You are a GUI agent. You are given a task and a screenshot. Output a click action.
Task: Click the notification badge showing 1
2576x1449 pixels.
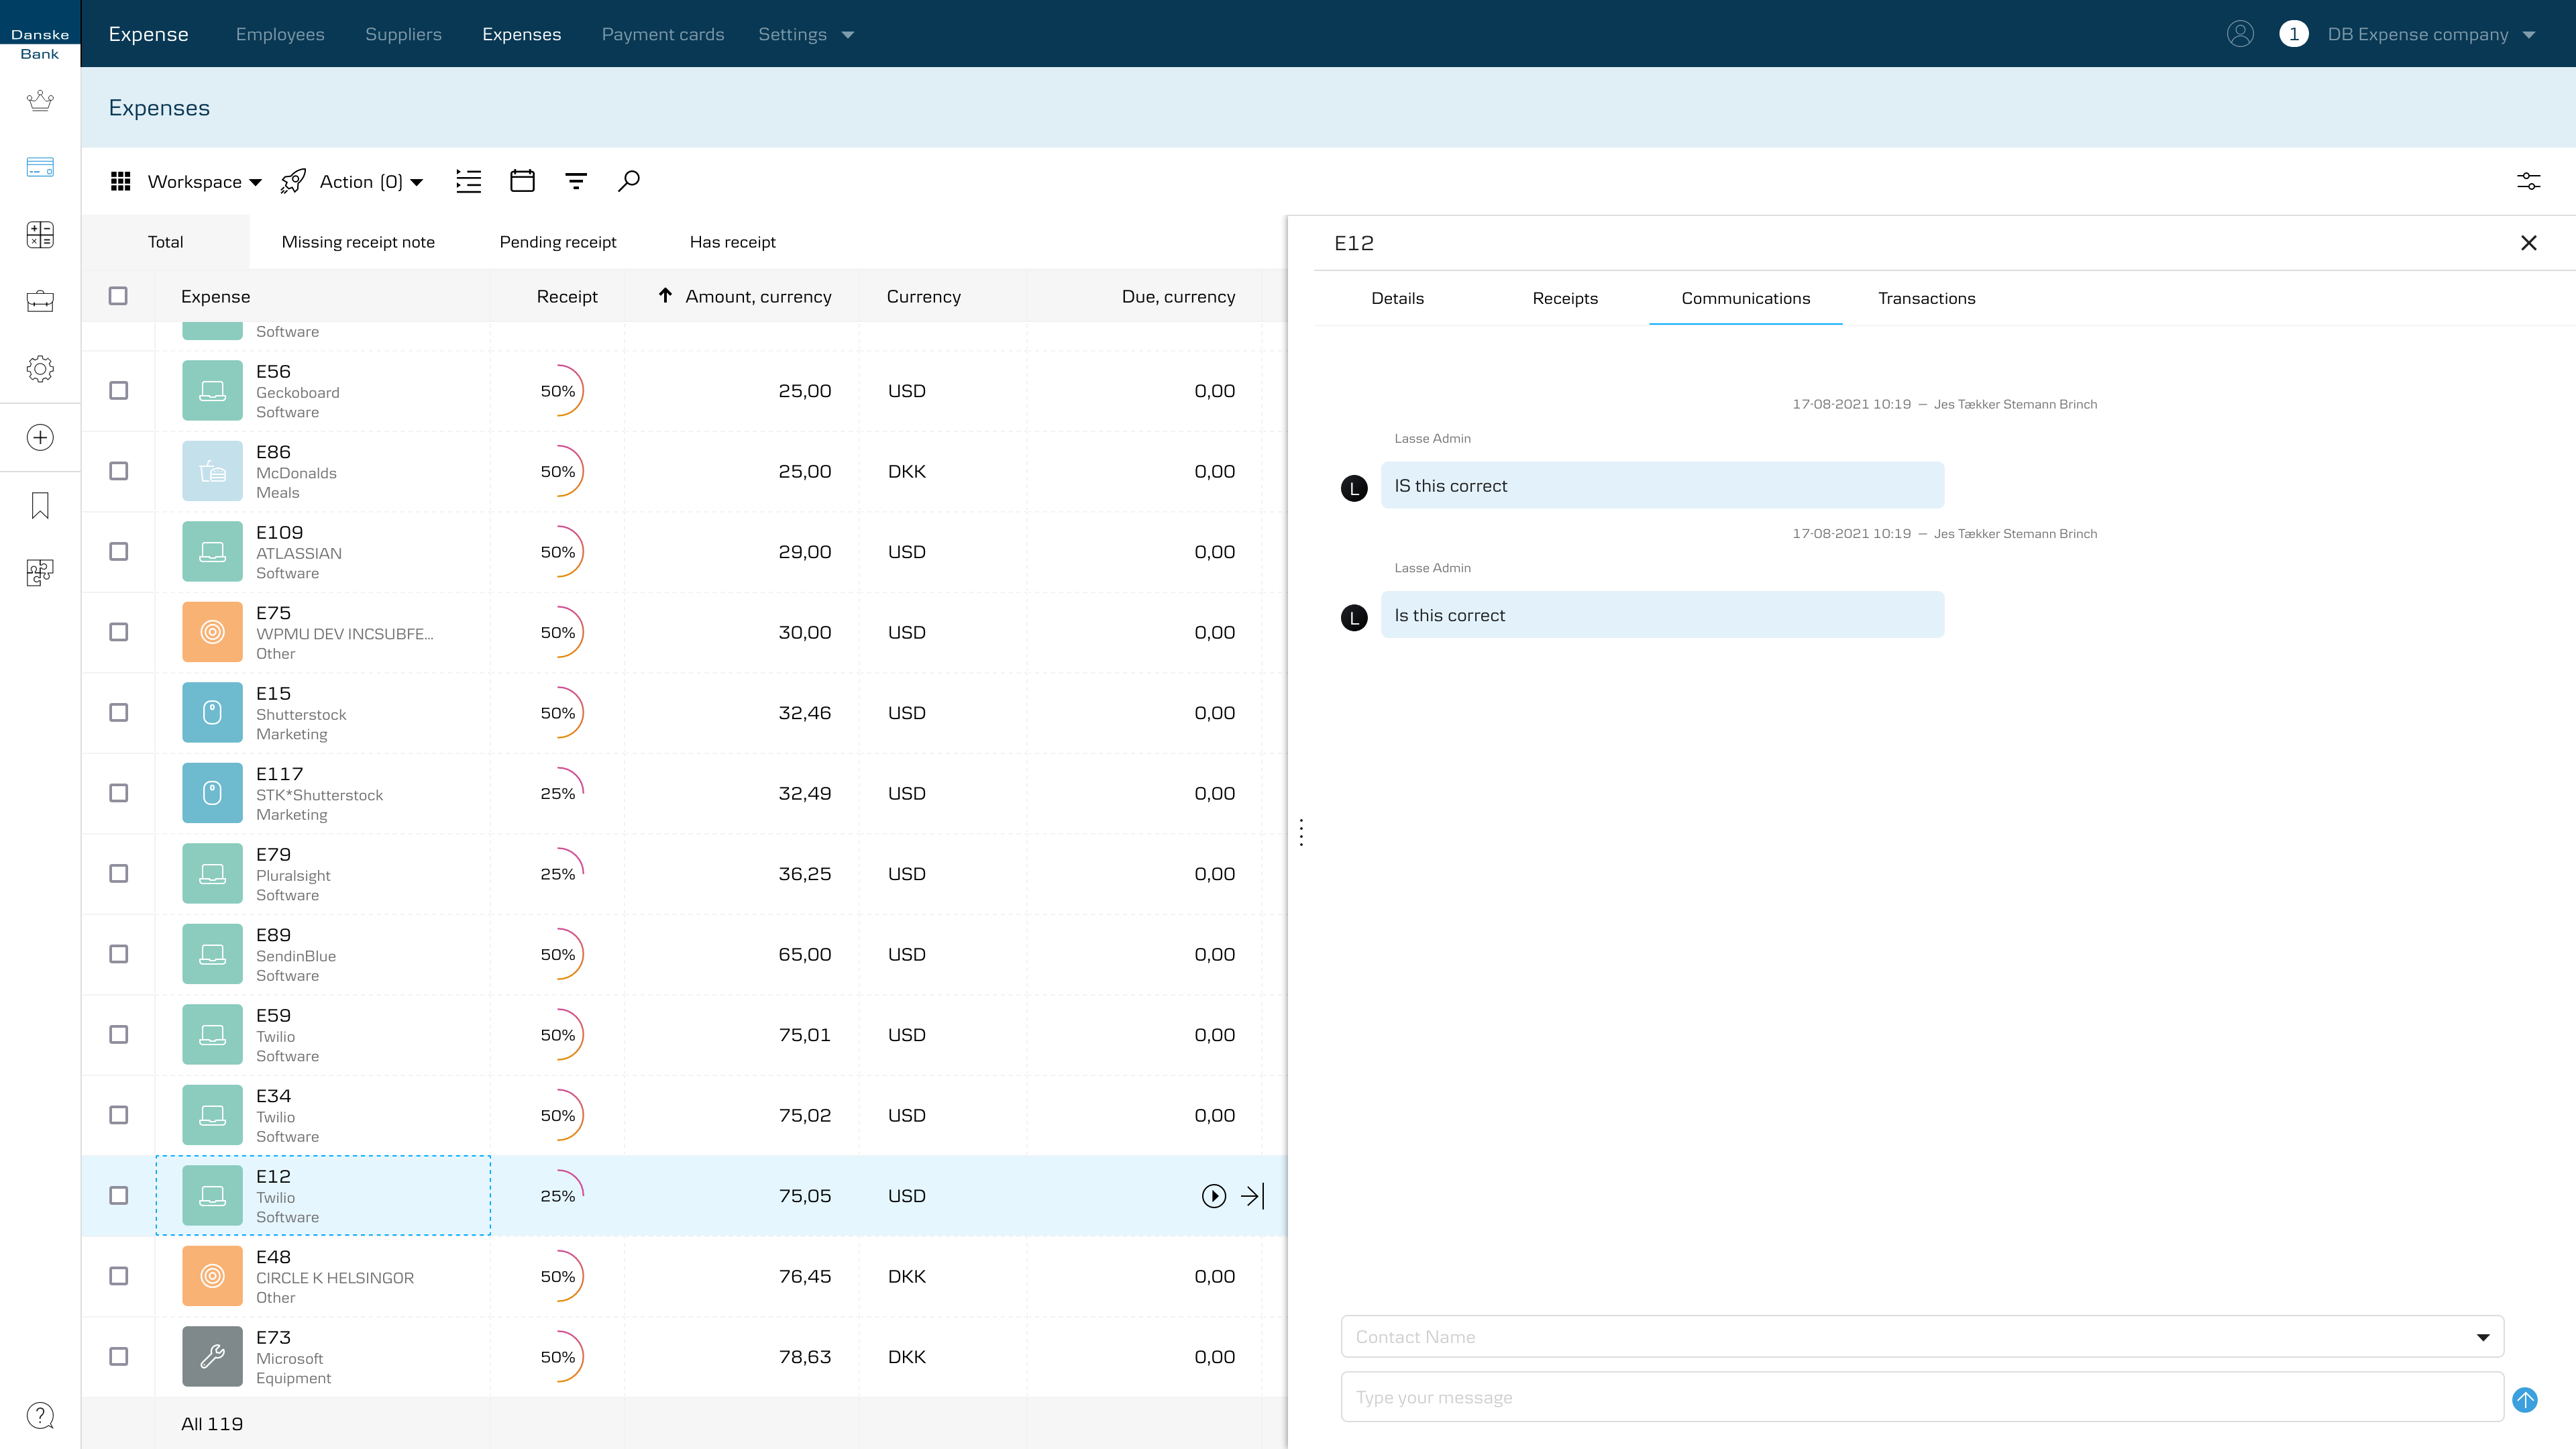[2294, 34]
